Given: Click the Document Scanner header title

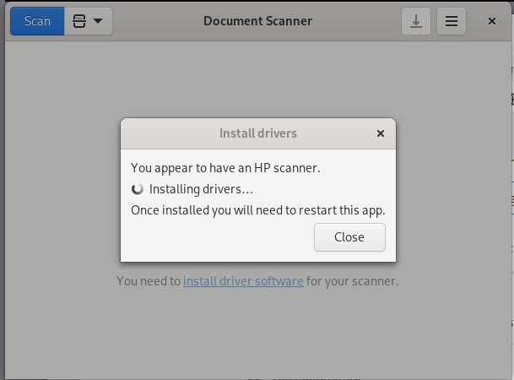Looking at the screenshot, I should pyautogui.click(x=257, y=21).
